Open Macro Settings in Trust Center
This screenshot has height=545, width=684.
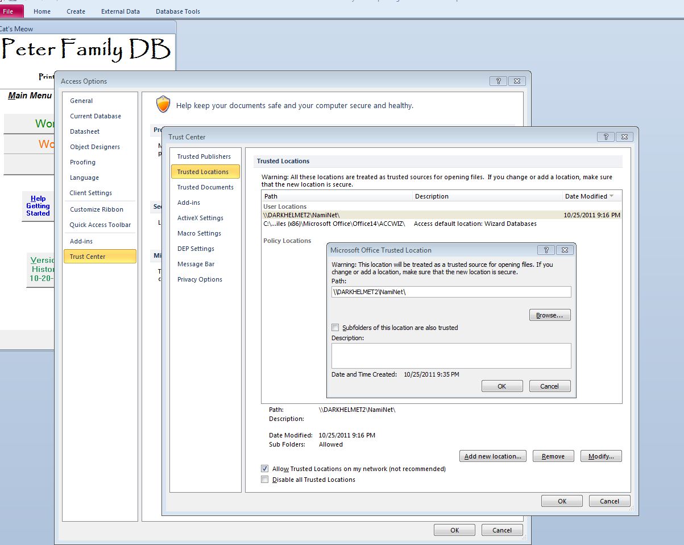205,233
